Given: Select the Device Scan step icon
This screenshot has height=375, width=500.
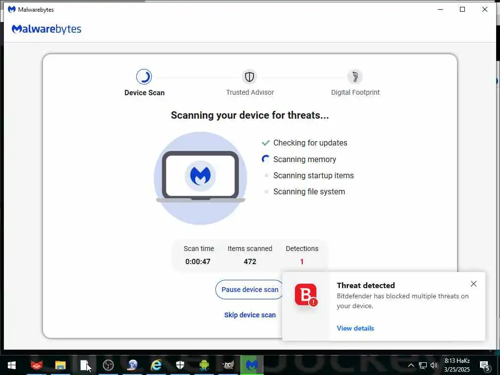Looking at the screenshot, I should [x=144, y=77].
